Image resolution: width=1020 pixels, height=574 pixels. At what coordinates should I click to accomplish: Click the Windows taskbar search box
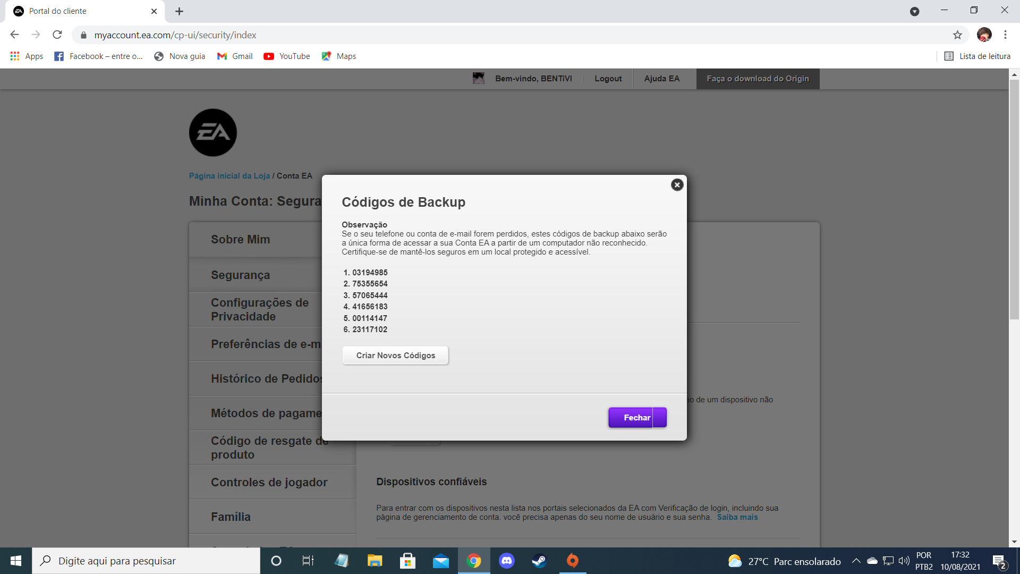[x=146, y=561]
